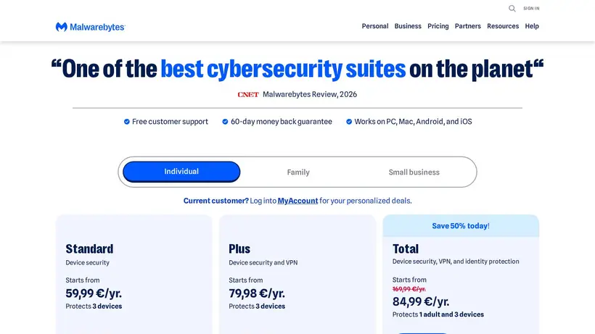
Task: Go to the Pricing menu item
Action: tap(438, 26)
